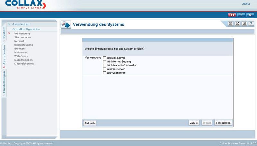Select the Internetzugang step
257x146 pixels.
(23, 45)
